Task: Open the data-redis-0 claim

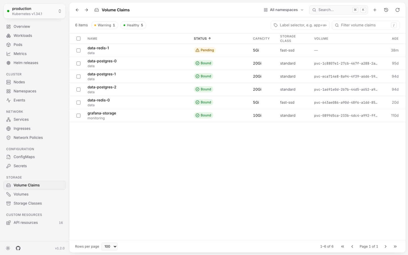Action: [99, 100]
